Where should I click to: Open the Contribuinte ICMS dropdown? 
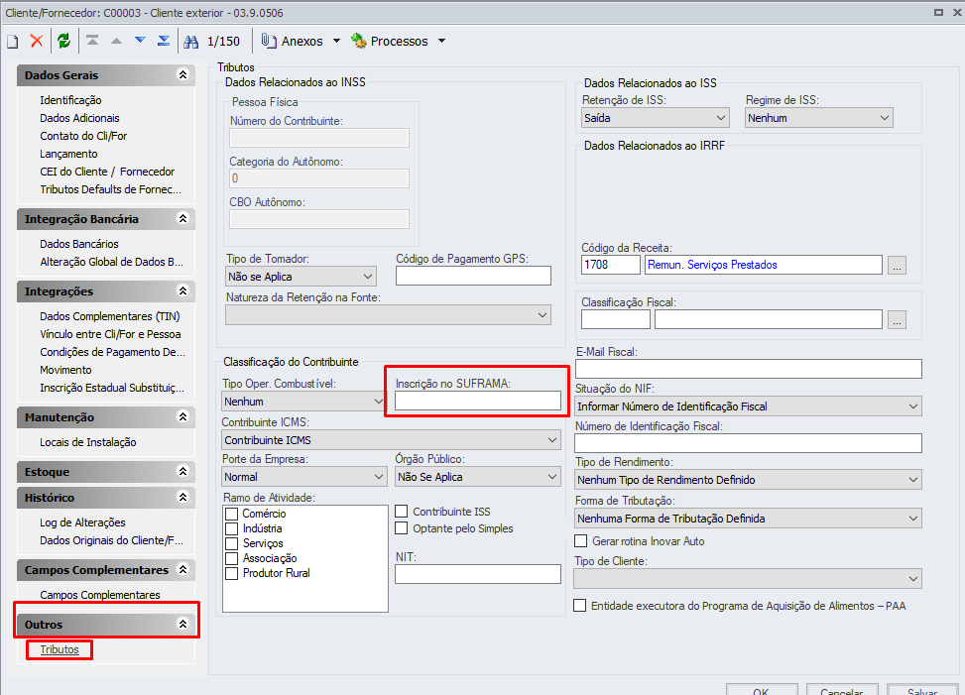pyautogui.click(x=391, y=440)
